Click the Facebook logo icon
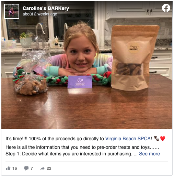The width and height of the screenshot is (174, 177). [x=166, y=8]
